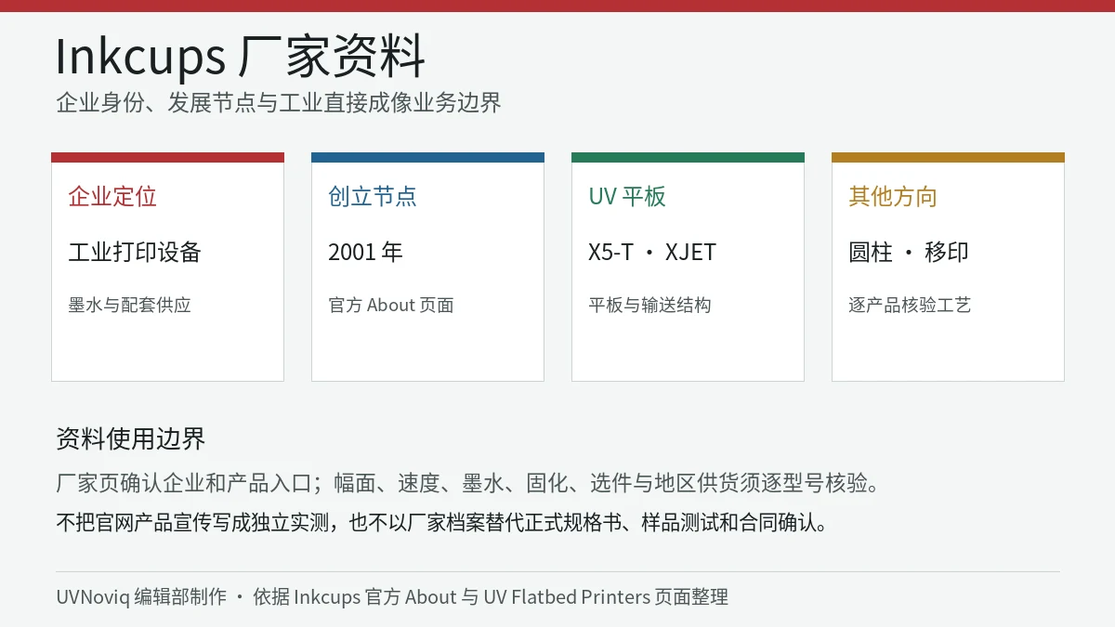Screen dimensions: 1115x627
Task: Click the Inkcups 厂家资料 main title
Action: 241,56
